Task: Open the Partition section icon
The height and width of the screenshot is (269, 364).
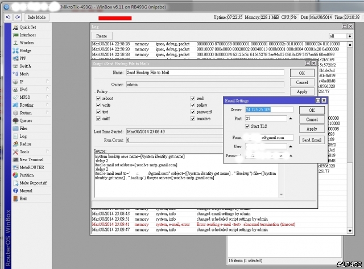Action: pyautogui.click(x=15, y=175)
